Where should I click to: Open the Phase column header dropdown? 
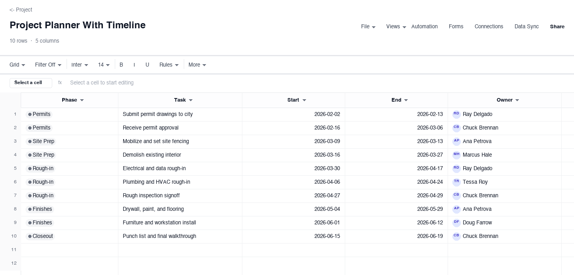pyautogui.click(x=82, y=100)
